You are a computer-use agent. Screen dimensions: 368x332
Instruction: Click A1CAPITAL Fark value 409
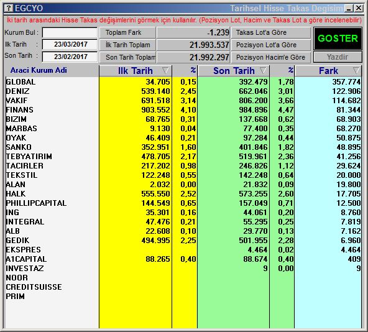[354, 259]
